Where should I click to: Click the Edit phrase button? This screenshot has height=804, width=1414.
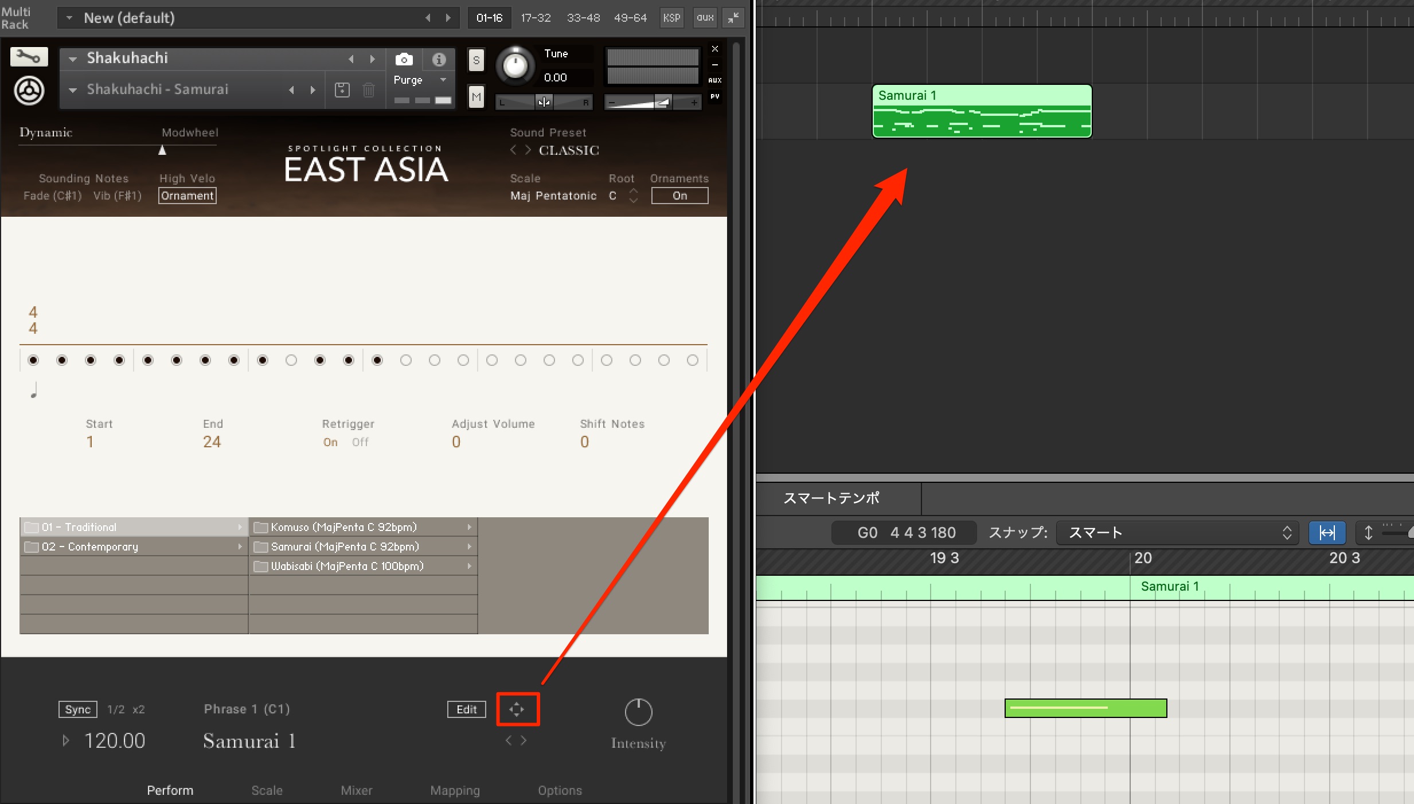click(x=466, y=709)
